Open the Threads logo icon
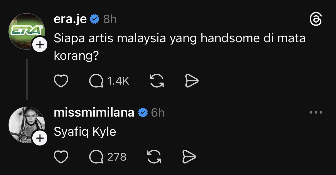 (316, 20)
